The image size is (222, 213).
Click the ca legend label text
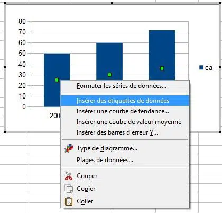(x=209, y=68)
